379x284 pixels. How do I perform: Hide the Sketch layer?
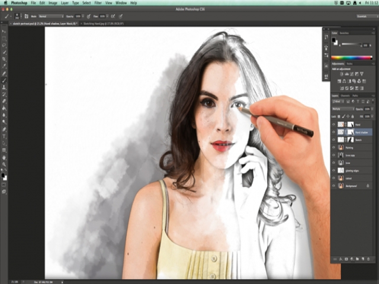334,140
